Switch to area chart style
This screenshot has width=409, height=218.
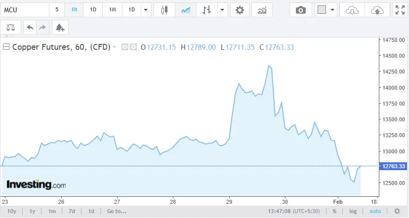point(185,10)
